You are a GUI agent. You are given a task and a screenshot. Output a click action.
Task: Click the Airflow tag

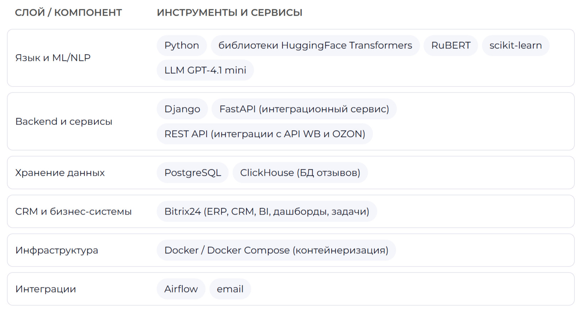pos(181,289)
